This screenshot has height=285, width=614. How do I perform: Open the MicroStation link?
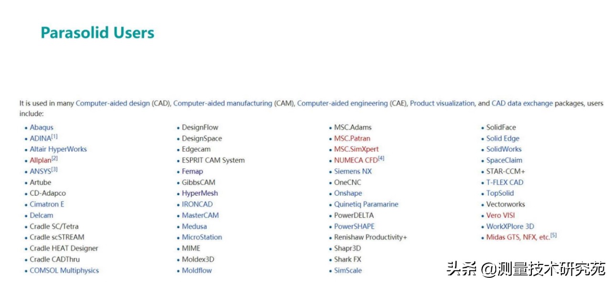pyautogui.click(x=201, y=237)
